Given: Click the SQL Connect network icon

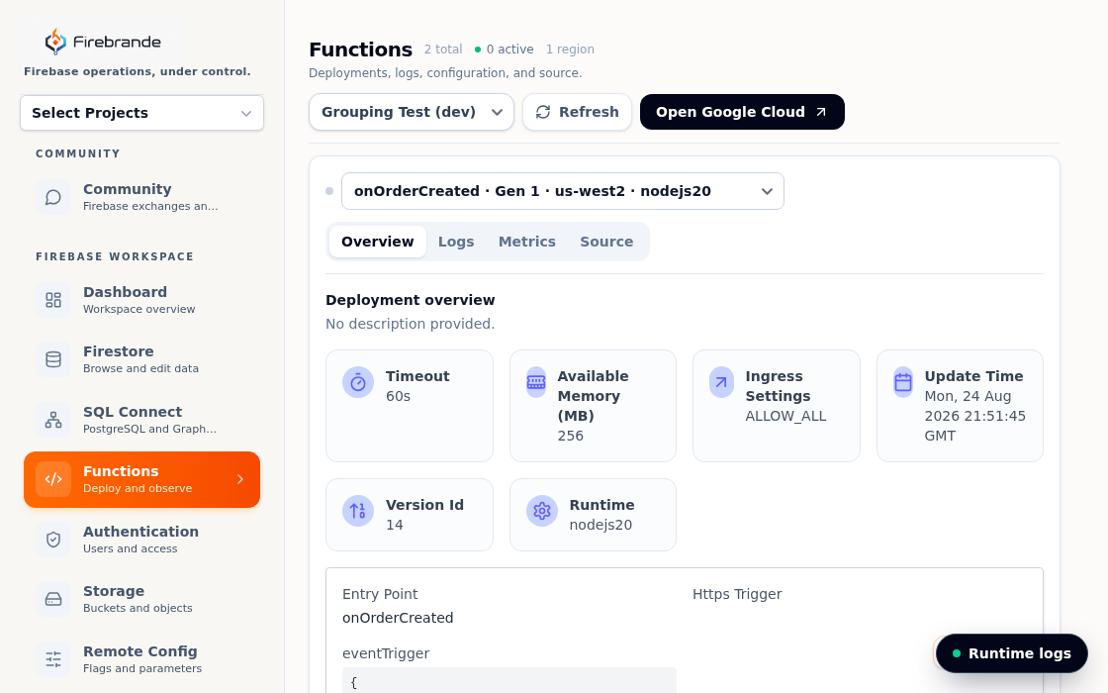Looking at the screenshot, I should tap(53, 420).
